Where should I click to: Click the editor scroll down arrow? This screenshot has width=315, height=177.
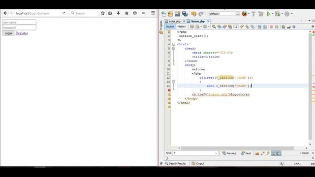tap(310, 144)
